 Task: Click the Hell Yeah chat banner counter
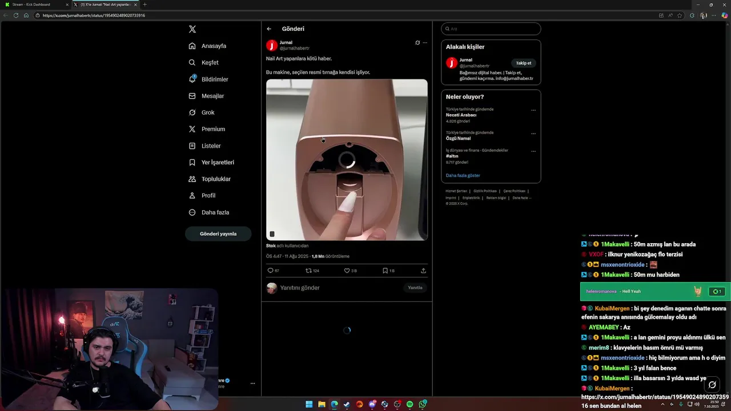(716, 292)
